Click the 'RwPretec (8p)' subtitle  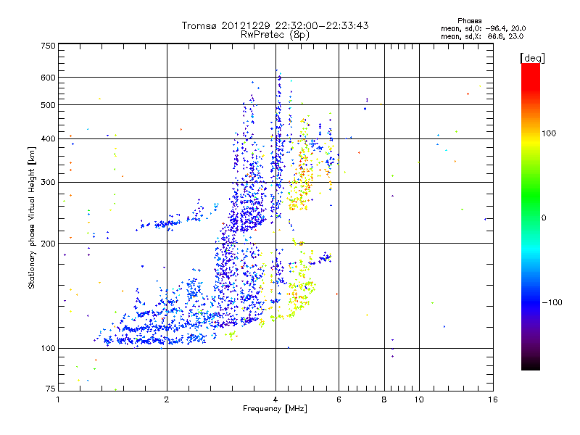275,35
